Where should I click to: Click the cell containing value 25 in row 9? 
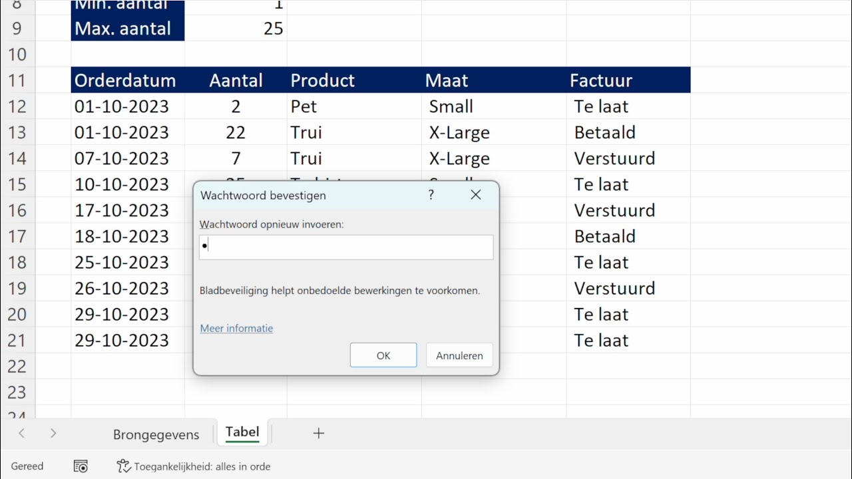click(x=236, y=29)
